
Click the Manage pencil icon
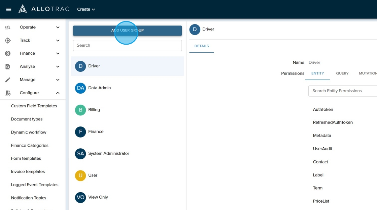click(x=8, y=80)
